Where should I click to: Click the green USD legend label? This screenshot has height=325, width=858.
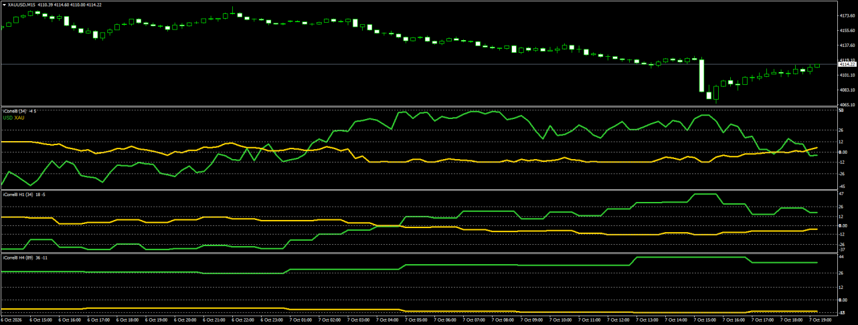7,118
